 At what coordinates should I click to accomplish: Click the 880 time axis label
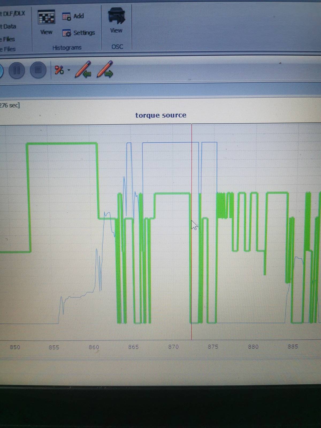253,347
